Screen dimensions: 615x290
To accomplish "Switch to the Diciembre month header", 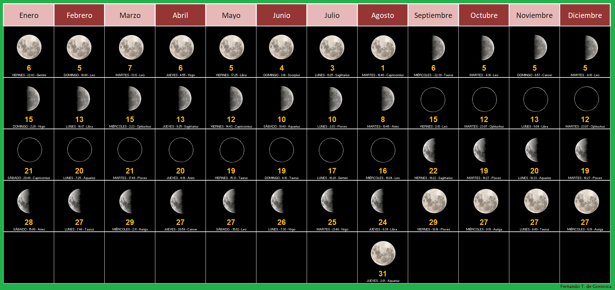I will click(585, 15).
